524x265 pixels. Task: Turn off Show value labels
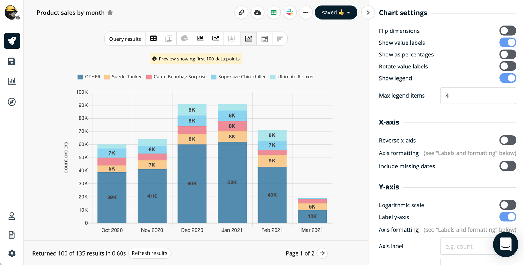(x=507, y=43)
